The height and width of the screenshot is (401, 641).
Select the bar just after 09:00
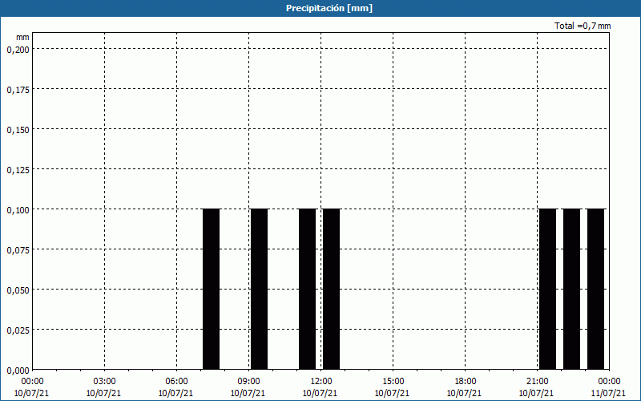(x=259, y=289)
